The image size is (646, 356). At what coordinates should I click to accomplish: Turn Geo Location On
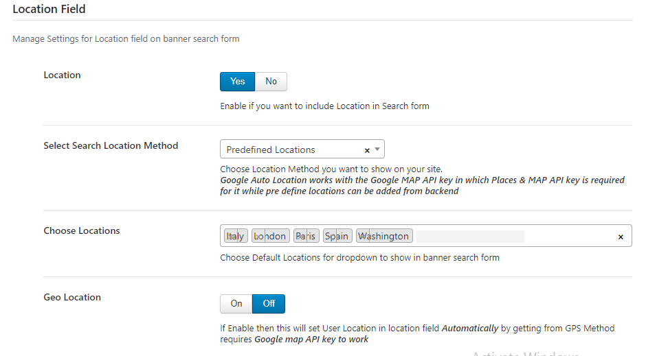[236, 304]
